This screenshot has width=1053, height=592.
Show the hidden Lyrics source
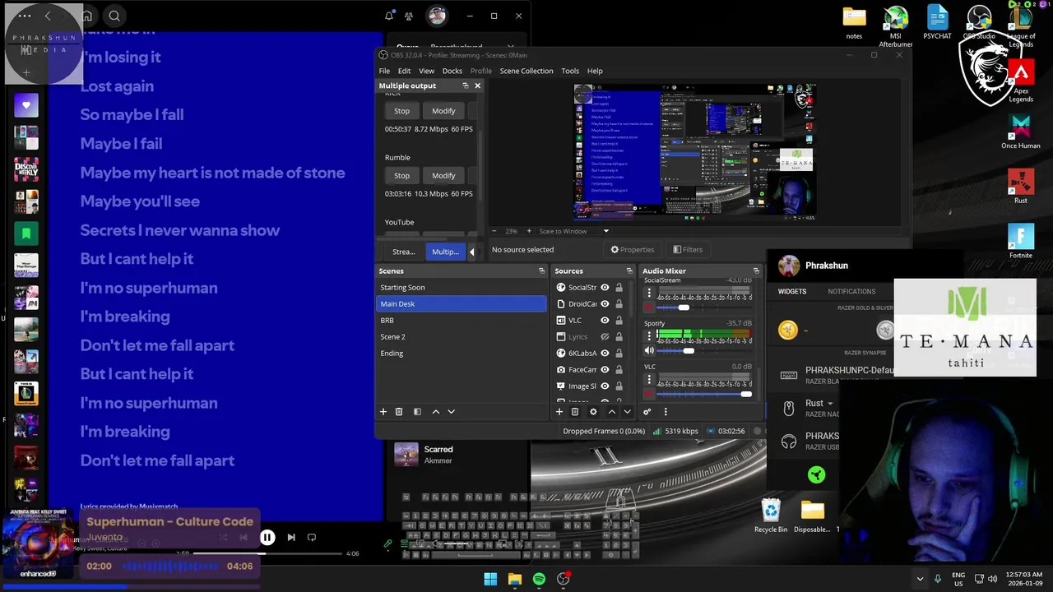click(x=605, y=337)
